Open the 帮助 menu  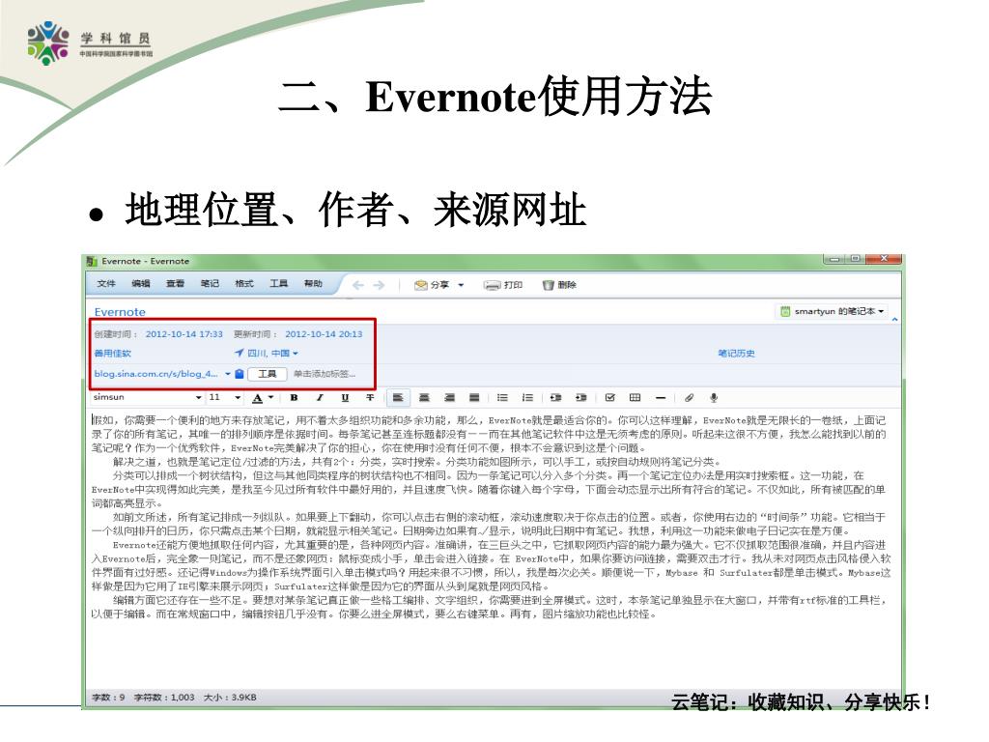[313, 284]
